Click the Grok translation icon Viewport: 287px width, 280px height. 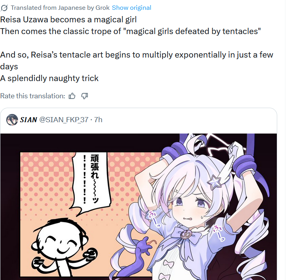click(x=4, y=8)
